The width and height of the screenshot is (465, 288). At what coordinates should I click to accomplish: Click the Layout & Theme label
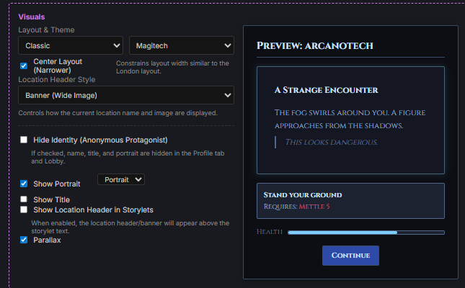pyautogui.click(x=46, y=30)
